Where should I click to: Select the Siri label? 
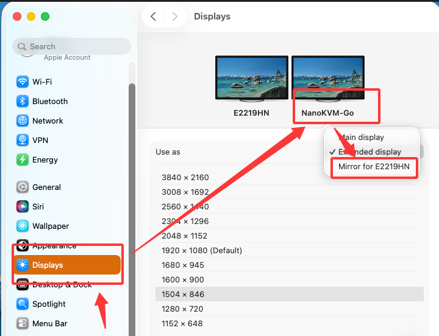(38, 206)
